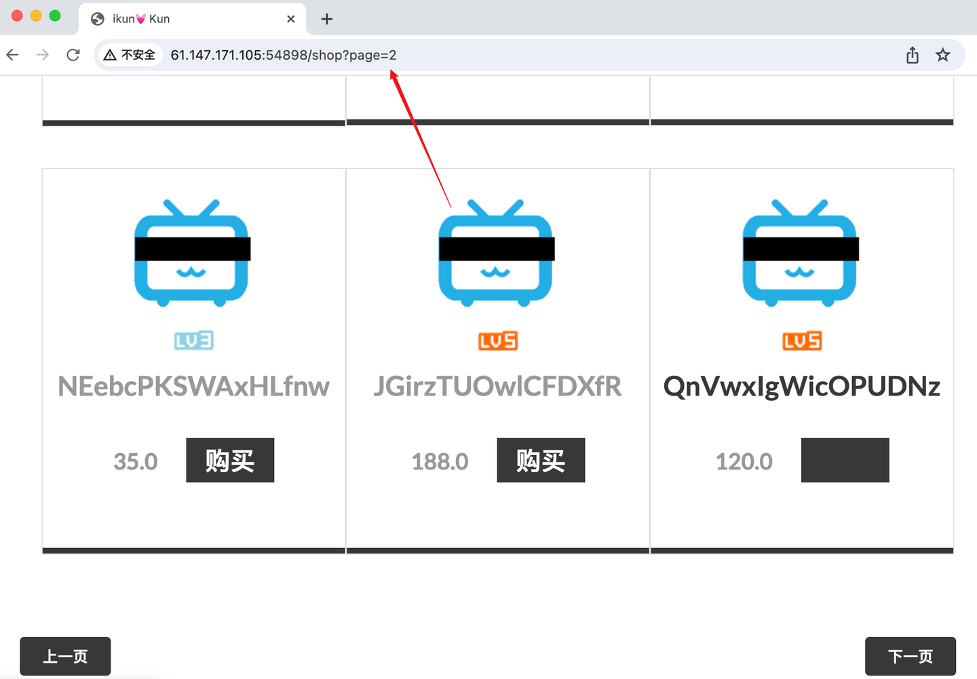977x679 pixels.
Task: Open the JGirzTUOwlCFDXfR account title
Action: pos(498,386)
